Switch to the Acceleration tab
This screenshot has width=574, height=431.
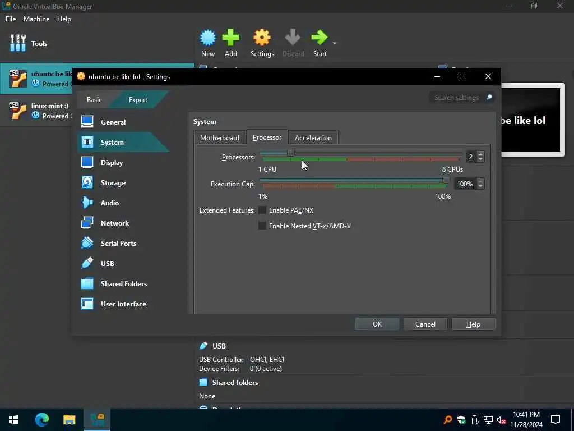click(313, 138)
